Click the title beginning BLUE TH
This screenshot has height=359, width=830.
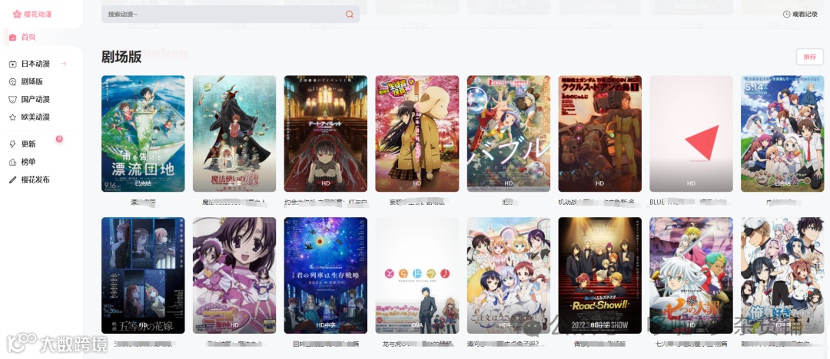(x=692, y=202)
